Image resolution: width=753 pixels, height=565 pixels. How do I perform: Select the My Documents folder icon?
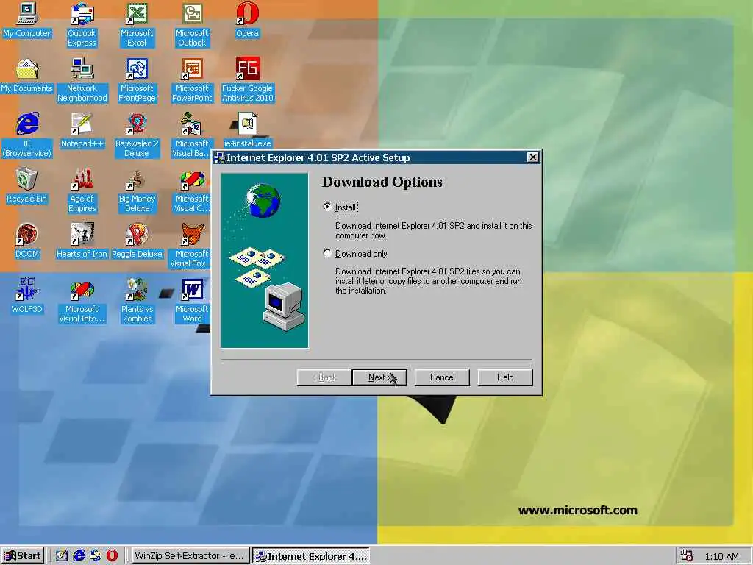[x=27, y=76]
